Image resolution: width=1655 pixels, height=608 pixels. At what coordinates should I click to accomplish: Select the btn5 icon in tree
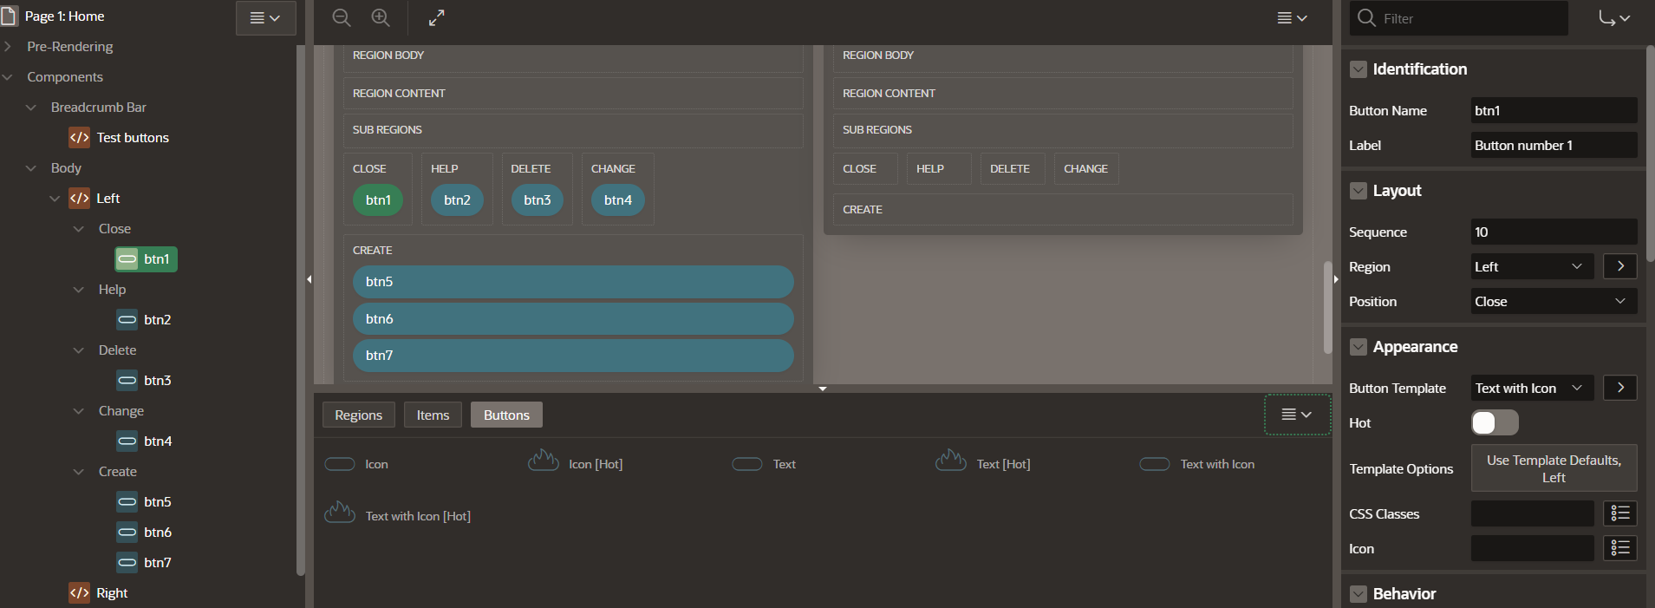(127, 501)
